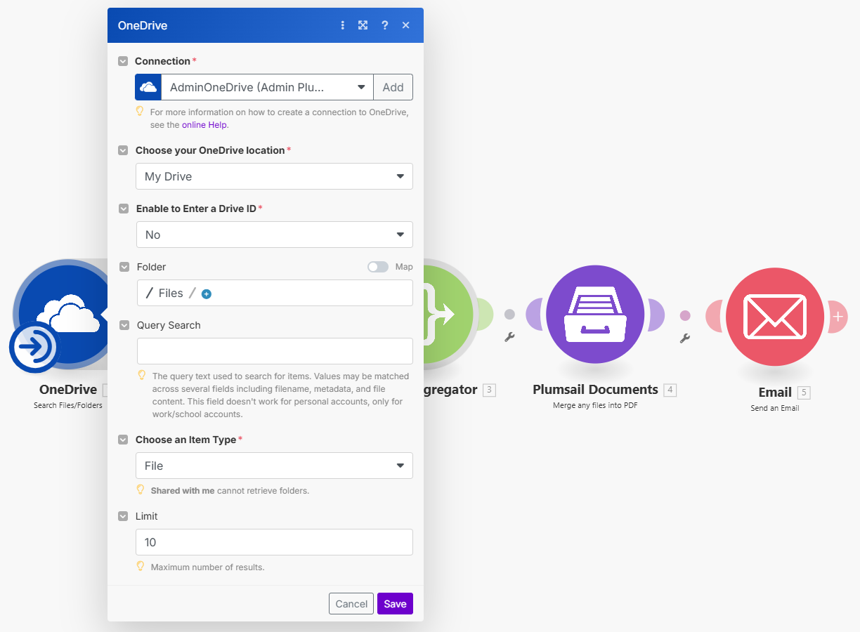Image resolution: width=860 pixels, height=632 pixels.
Task: Select the green aggregator module
Action: [x=448, y=314]
